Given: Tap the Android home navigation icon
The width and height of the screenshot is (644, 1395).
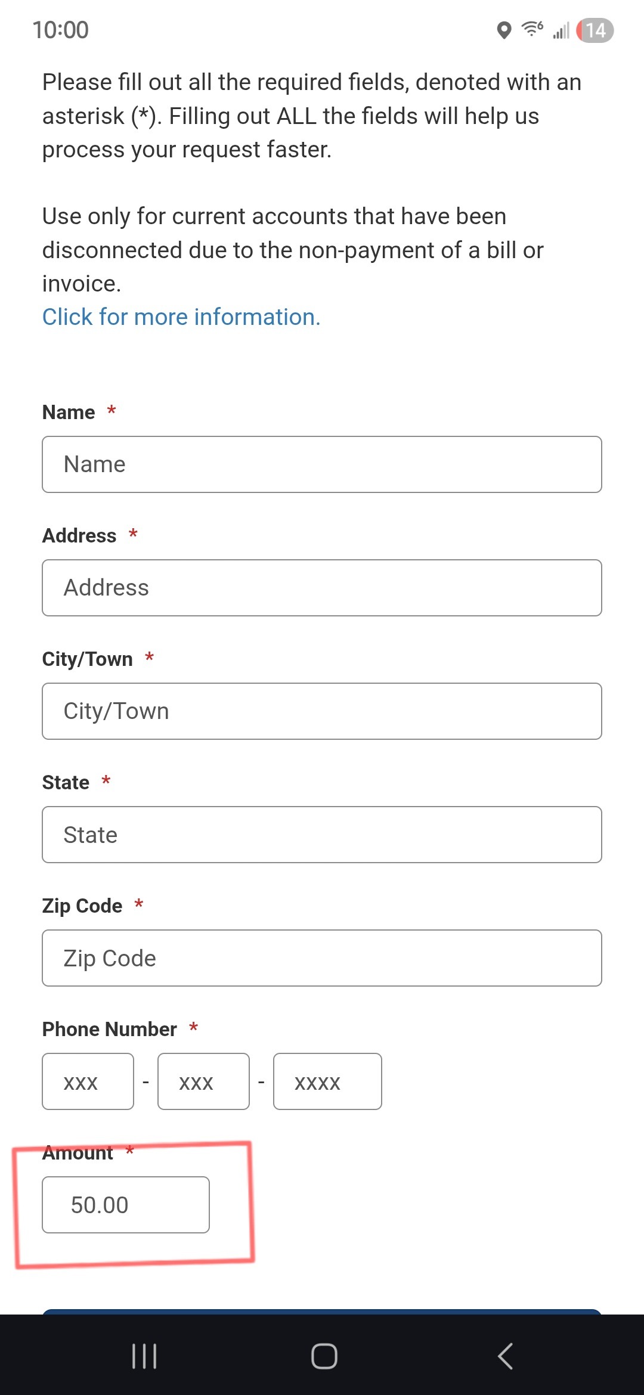Looking at the screenshot, I should point(324,1356).
